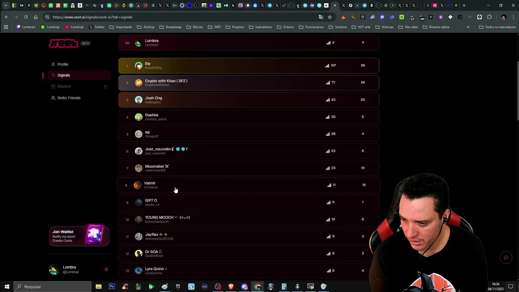Open Epic Games launcher in taskbar
Image resolution: width=519 pixels, height=292 pixels.
pos(178,287)
